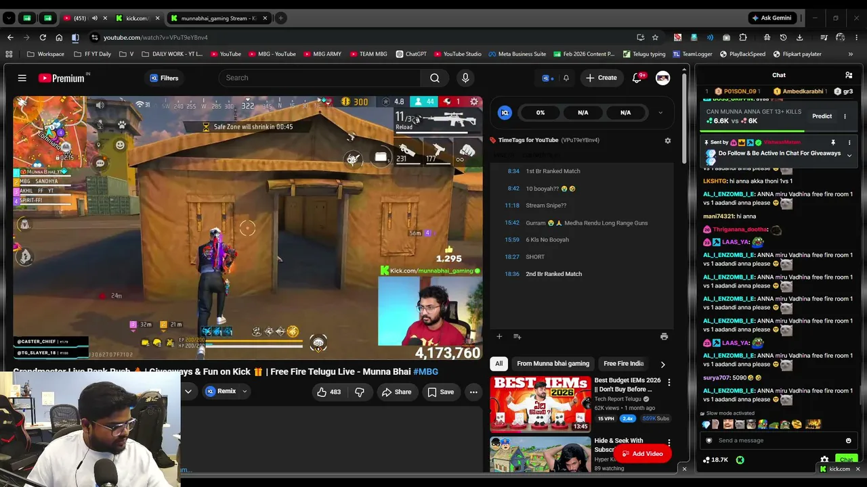Click the TimeTags add-list icon
This screenshot has height=487, width=867.
pos(517,336)
